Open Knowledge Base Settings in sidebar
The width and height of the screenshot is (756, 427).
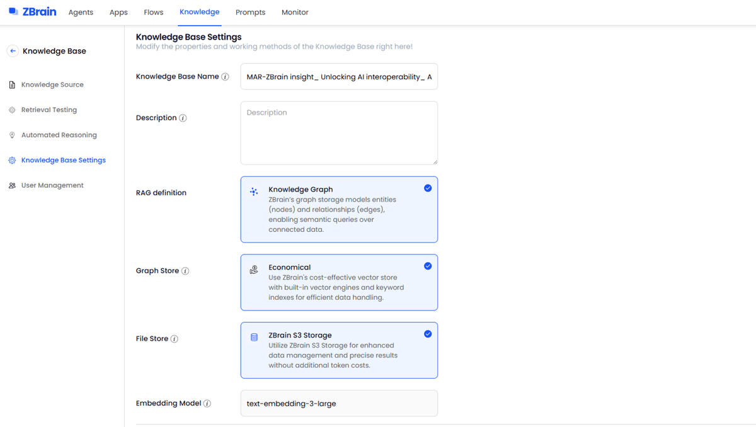62,161
